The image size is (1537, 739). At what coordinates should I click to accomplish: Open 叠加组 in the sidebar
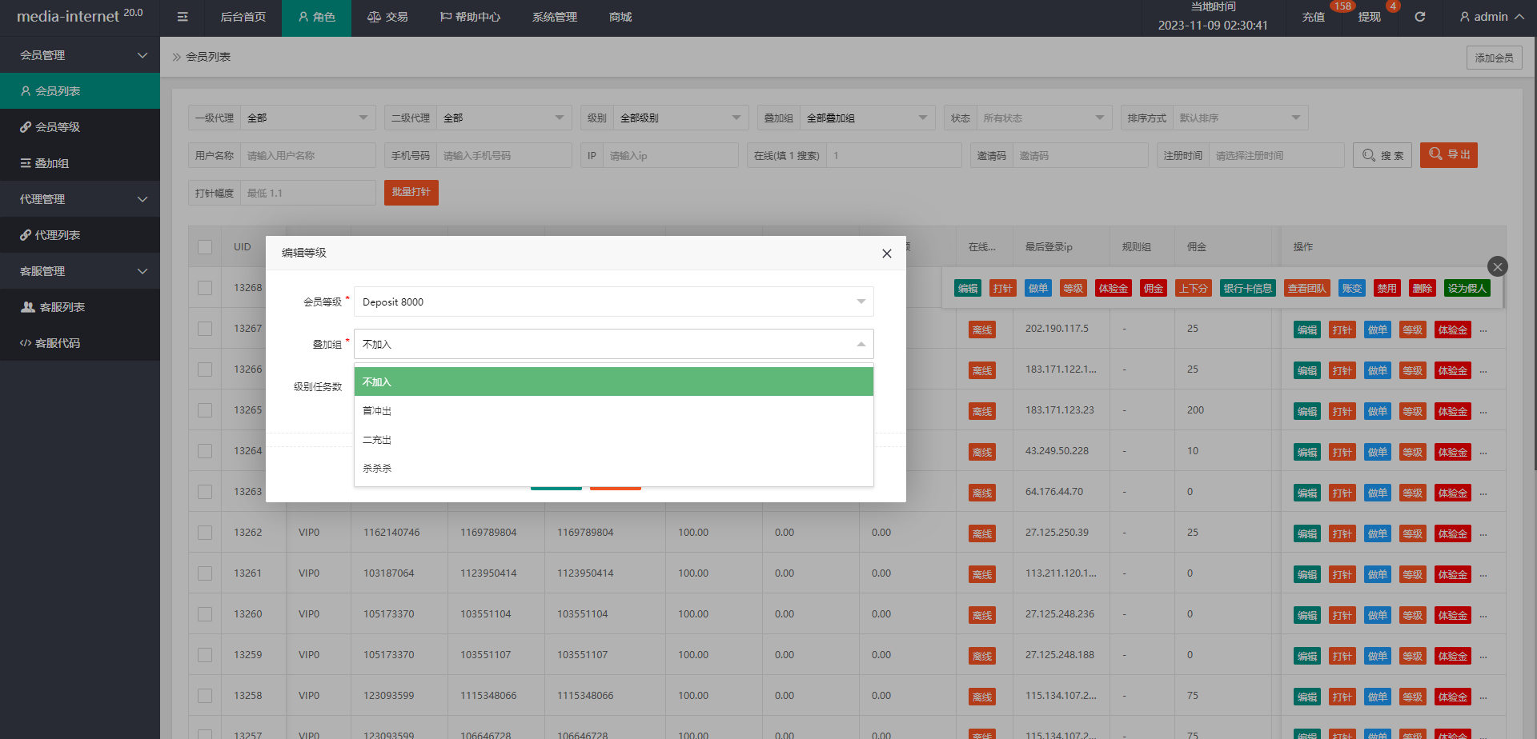pyautogui.click(x=52, y=163)
